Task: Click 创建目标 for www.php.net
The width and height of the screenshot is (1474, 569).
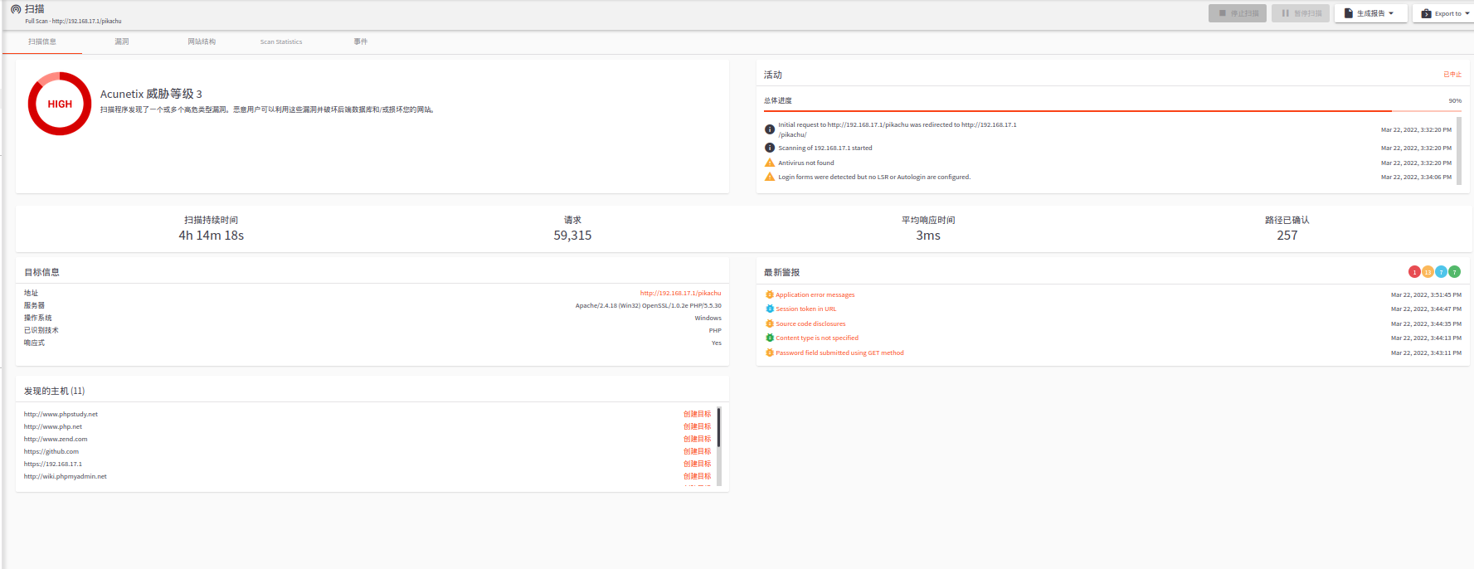Action: tap(697, 426)
